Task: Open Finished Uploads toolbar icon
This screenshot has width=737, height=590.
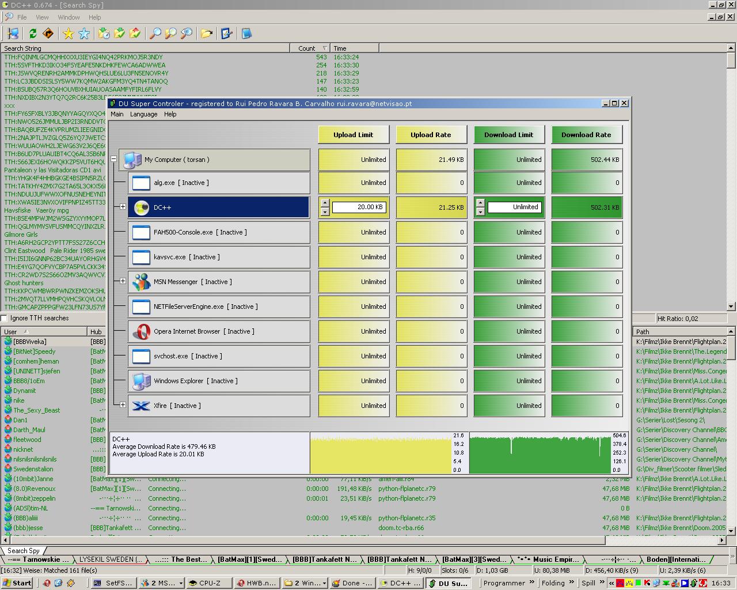Action: point(135,33)
